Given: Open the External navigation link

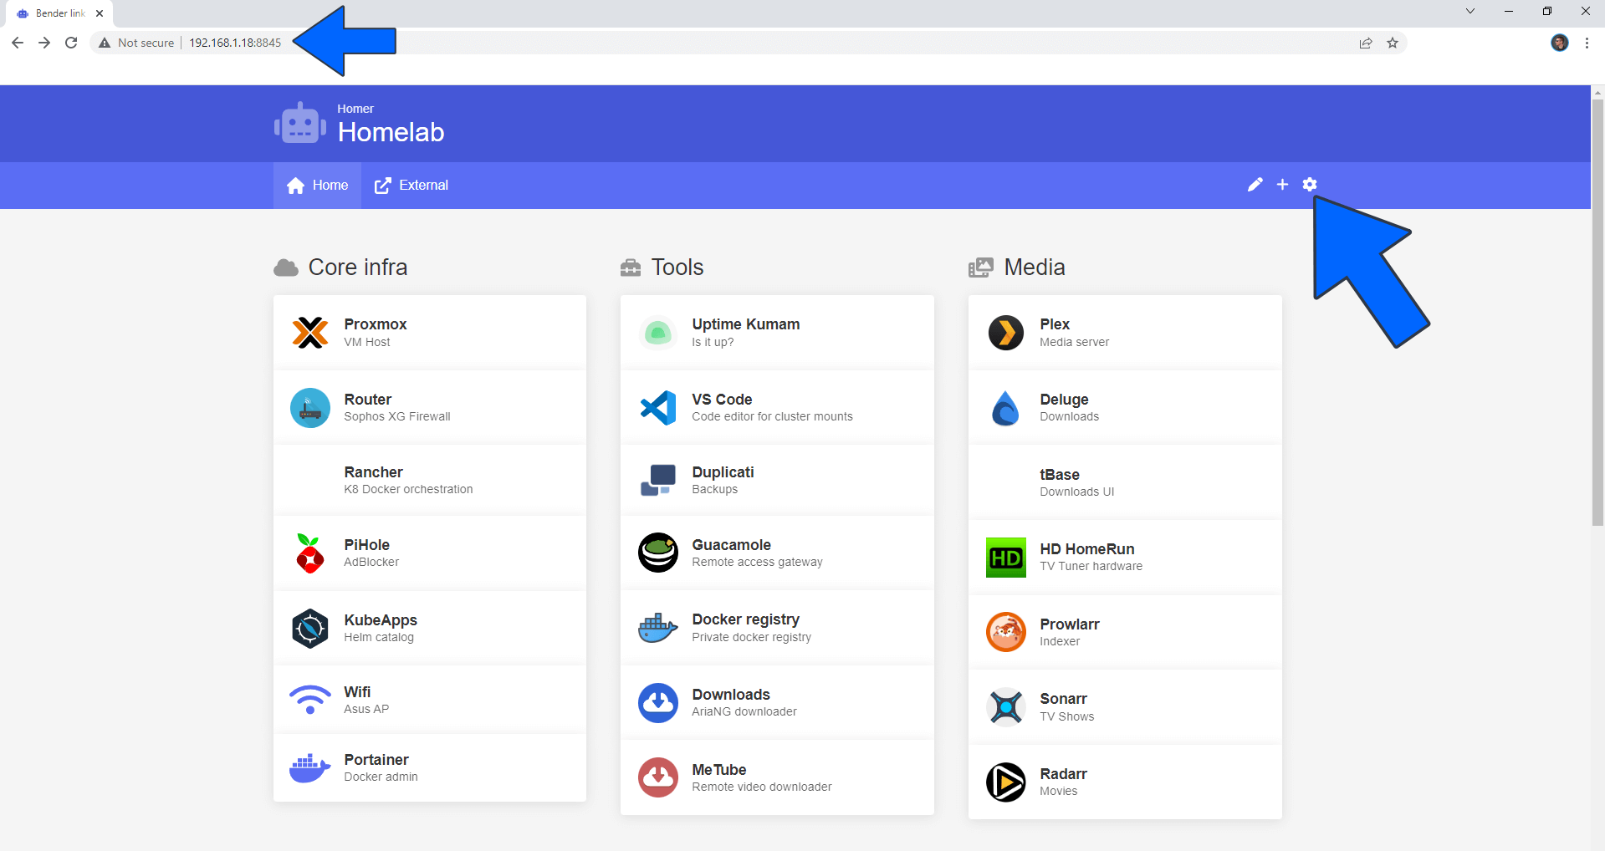Looking at the screenshot, I should [411, 186].
